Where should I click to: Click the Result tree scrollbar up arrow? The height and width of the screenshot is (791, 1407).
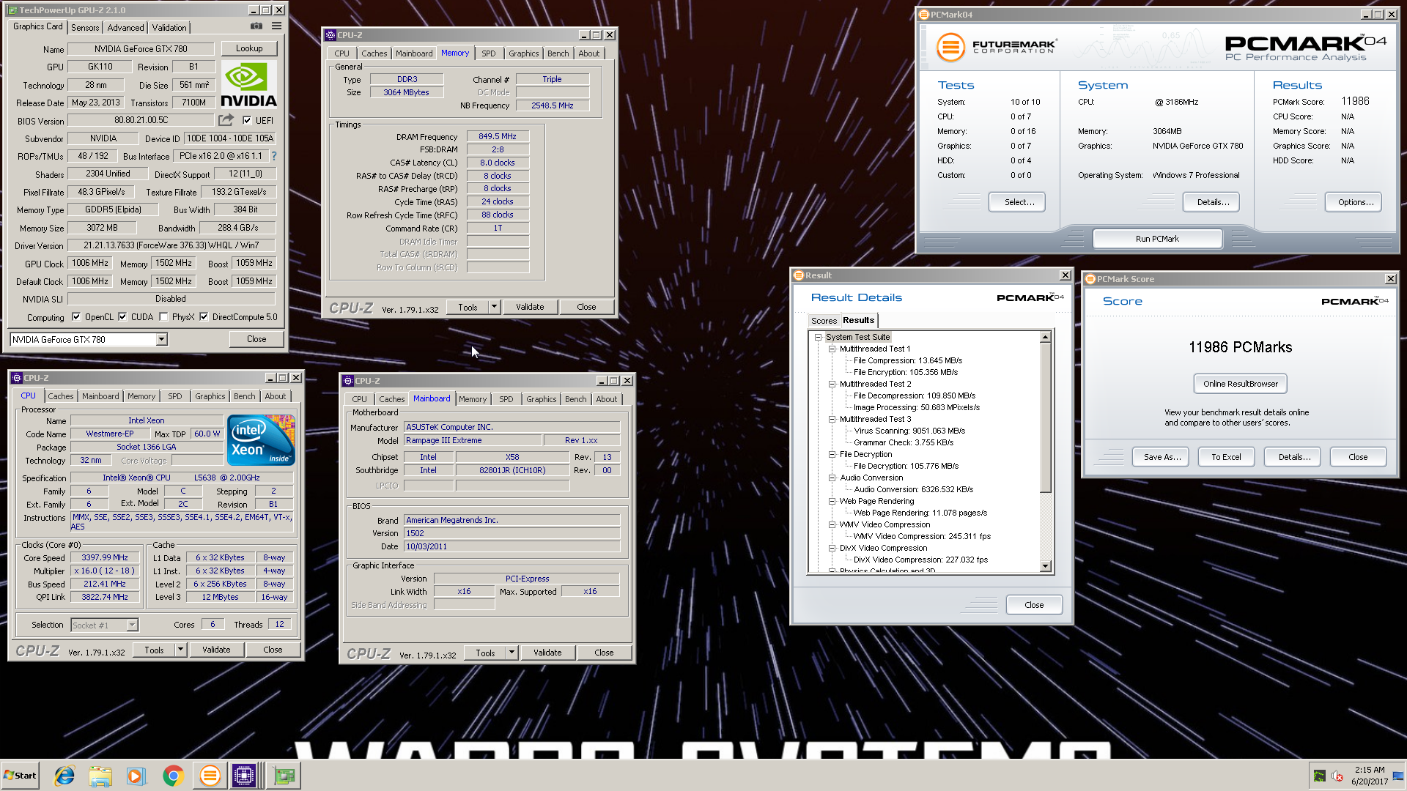pos(1046,337)
